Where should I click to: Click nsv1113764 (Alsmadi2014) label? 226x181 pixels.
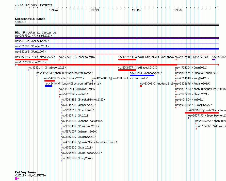coord(77,89)
